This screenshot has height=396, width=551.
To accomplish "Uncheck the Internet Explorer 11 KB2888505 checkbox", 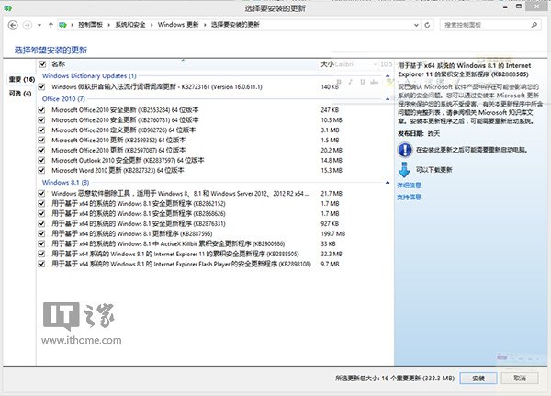I will point(41,254).
